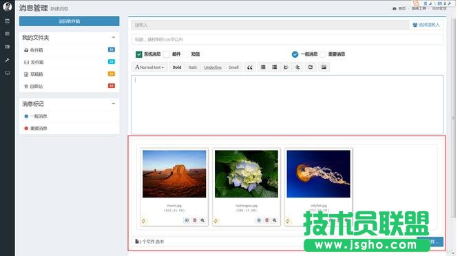Viewport: 460px width, 256px height.
Task: Zoom preview of Hydrangeas.jpg
Action: (275, 220)
